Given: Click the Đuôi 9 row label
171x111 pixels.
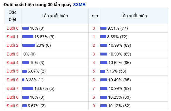Looking at the screenshot, I should (x=12, y=106).
